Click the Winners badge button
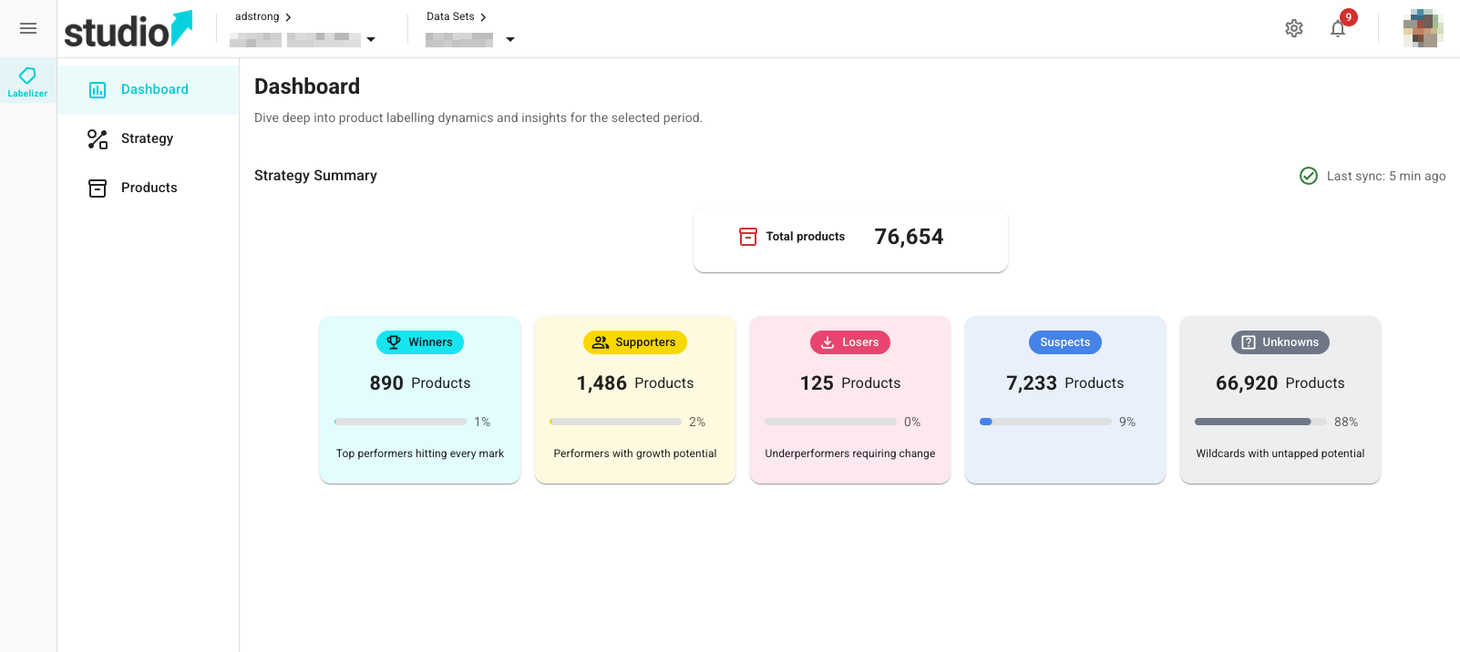 click(x=420, y=342)
